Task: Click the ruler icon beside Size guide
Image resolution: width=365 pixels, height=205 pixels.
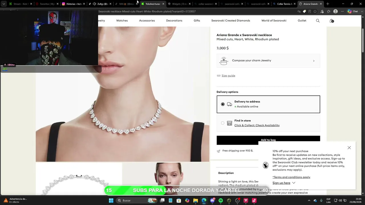Action: coord(219,76)
